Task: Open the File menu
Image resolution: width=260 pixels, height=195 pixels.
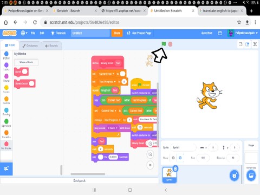Action: pyautogui.click(x=33, y=33)
